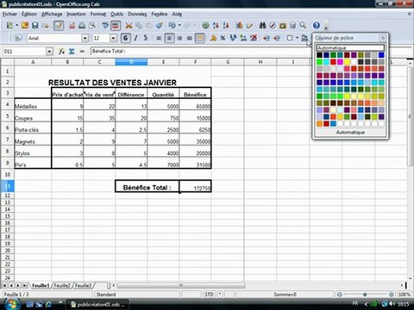Toggle automatic spellcheck

(116, 26)
